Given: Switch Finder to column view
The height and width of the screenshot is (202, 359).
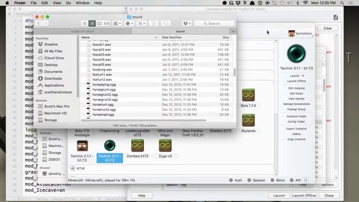Looking at the screenshot, I should [99, 24].
